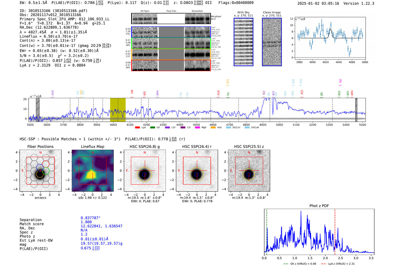Image resolution: width=394 pixels, height=268 pixels.
Task: Click the Clean Image panel
Action: [x=272, y=42]
